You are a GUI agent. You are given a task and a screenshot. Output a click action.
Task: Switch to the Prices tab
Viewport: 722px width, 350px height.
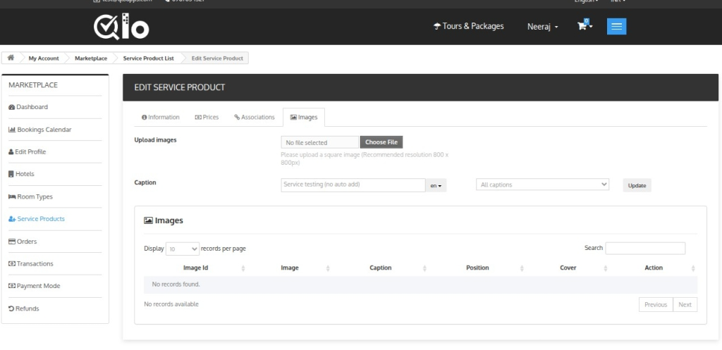point(207,118)
